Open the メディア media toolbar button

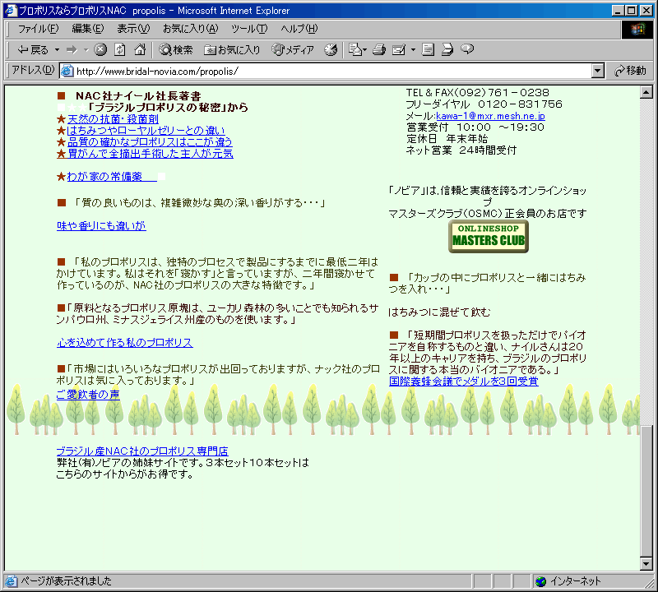(293, 49)
